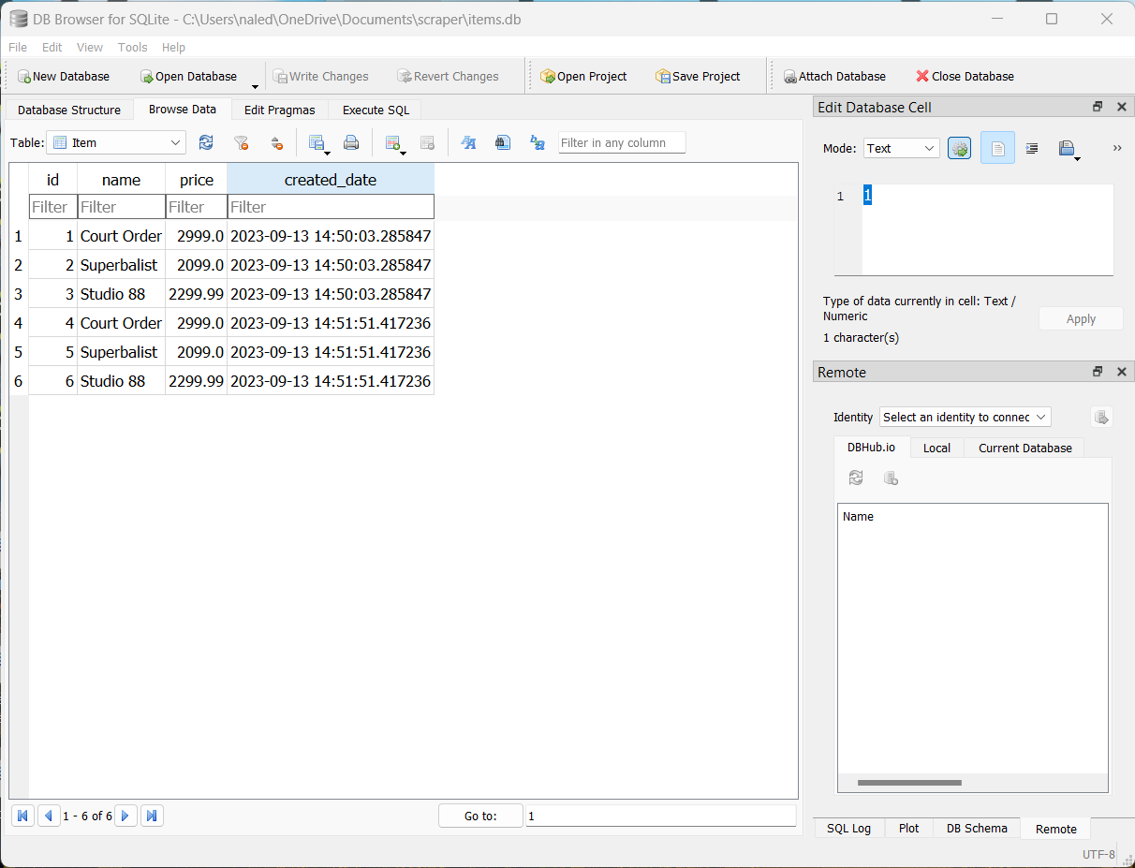The height and width of the screenshot is (868, 1135).
Task: Print the currently browsed table data
Action: coord(351,142)
